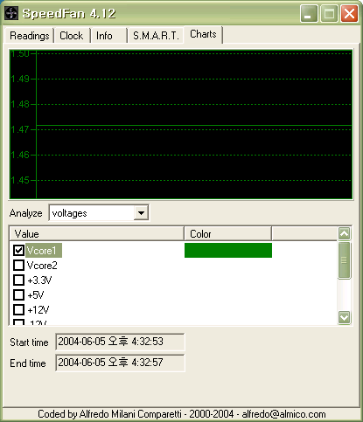Switch to the Readings tab
This screenshot has height=422, width=363.
tap(29, 36)
